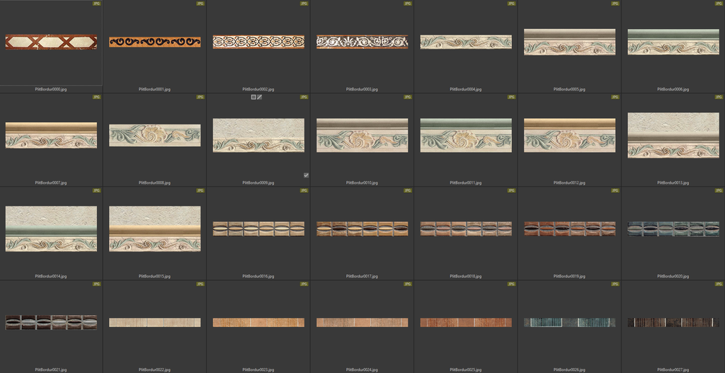Click the JPG badge on PlitBordur0017
The height and width of the screenshot is (373, 725).
[x=408, y=191]
